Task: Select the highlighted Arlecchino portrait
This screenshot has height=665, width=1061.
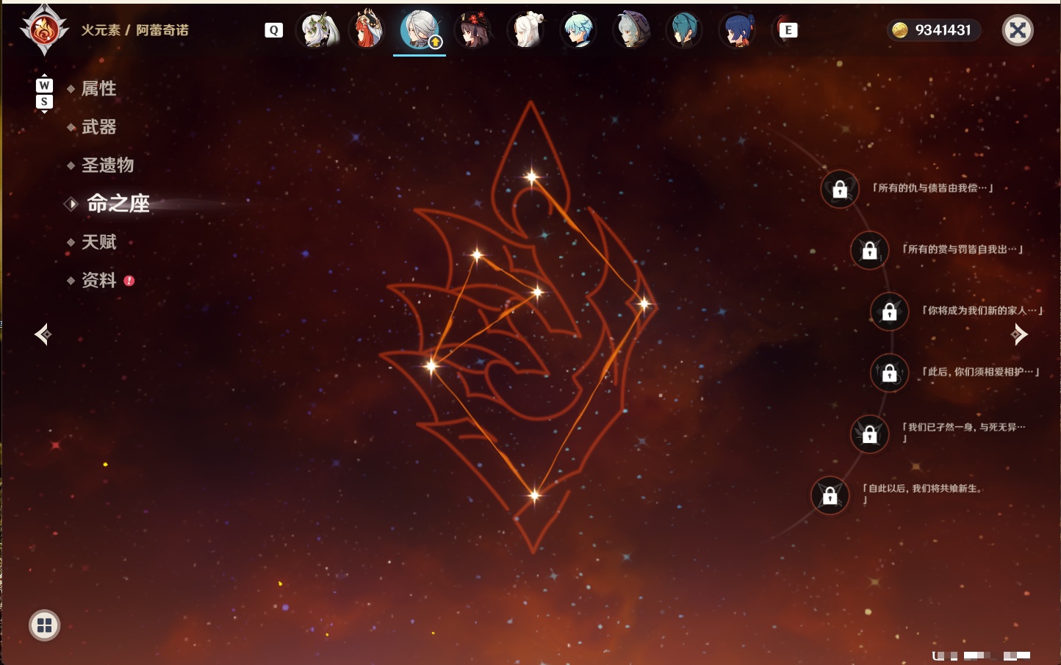Action: (x=420, y=30)
